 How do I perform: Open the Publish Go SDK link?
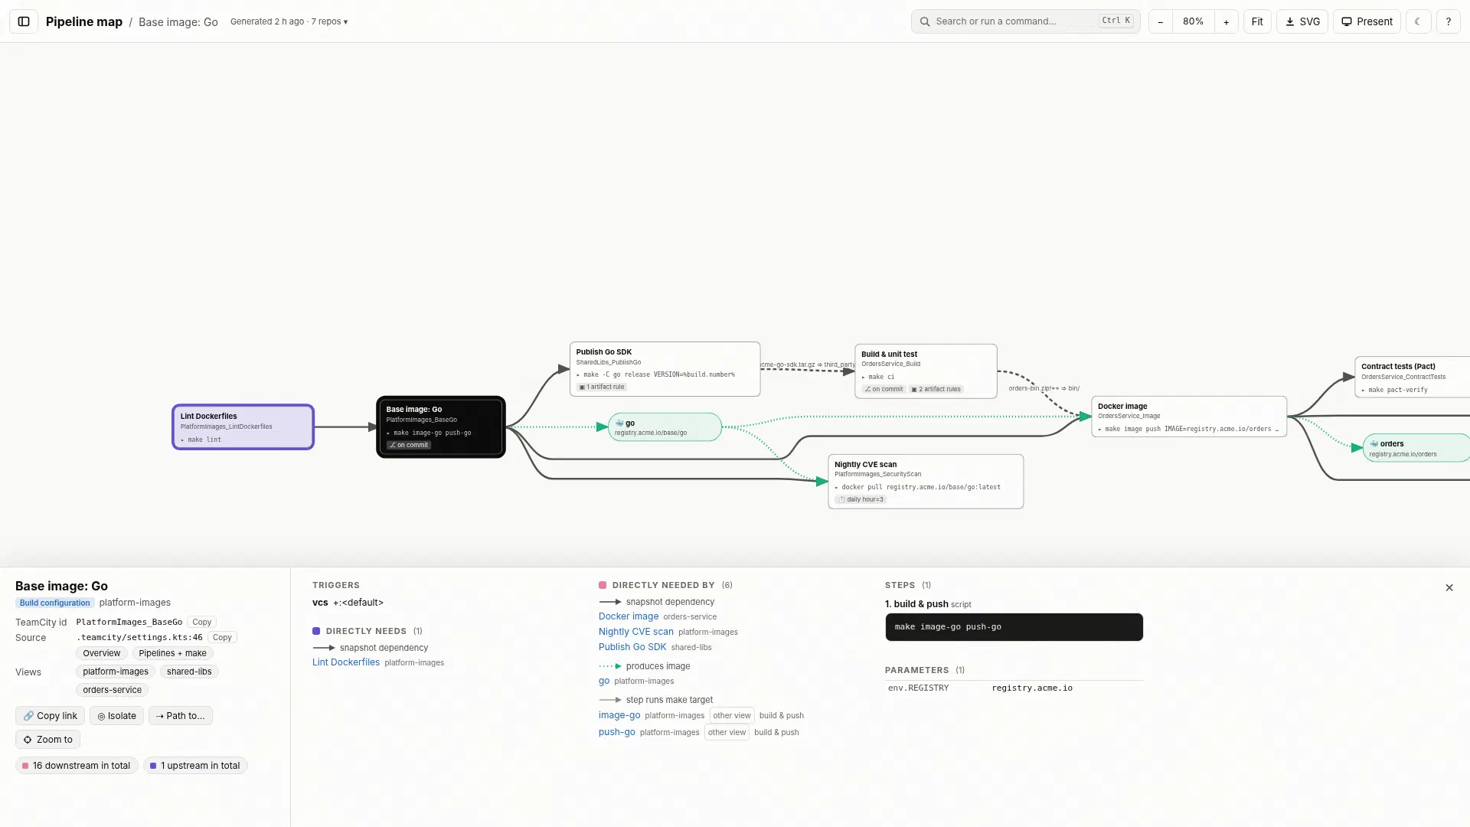click(632, 647)
